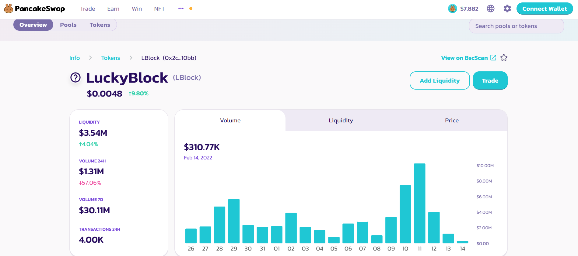Screen dimensions: 578x256
Task: Click the PancakeSwap bunny logo
Action: [9, 9]
